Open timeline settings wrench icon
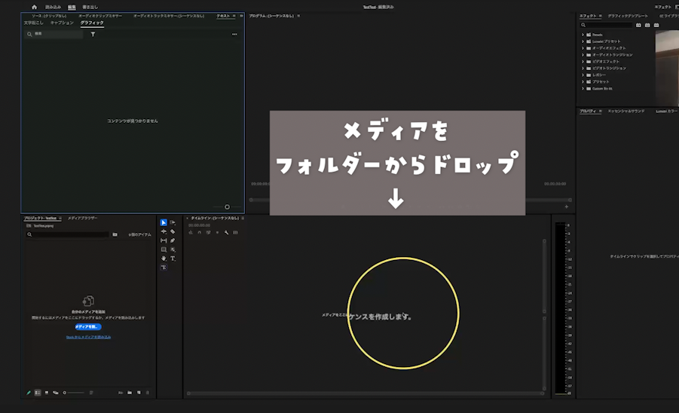Viewport: 679px width, 413px height. coord(226,232)
